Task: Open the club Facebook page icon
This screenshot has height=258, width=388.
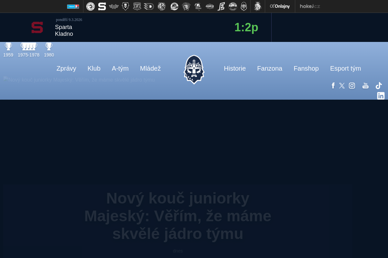Action: click(x=333, y=85)
